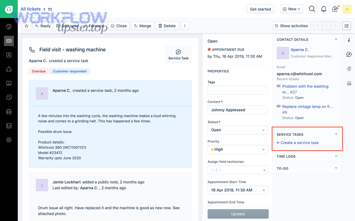Click Aparna C. avatar in contact details

[283, 53]
